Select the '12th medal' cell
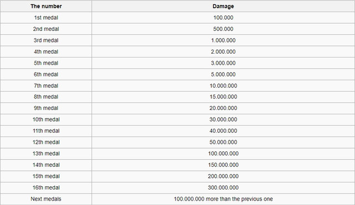 click(46, 142)
